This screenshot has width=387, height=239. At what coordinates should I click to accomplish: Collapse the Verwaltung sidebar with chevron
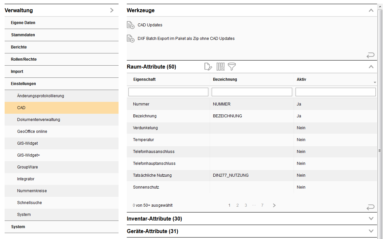[x=112, y=11]
